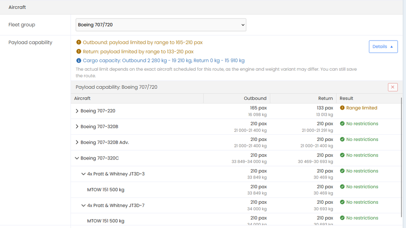Close the Payload capability panel with red X
406x228 pixels.
coord(393,87)
